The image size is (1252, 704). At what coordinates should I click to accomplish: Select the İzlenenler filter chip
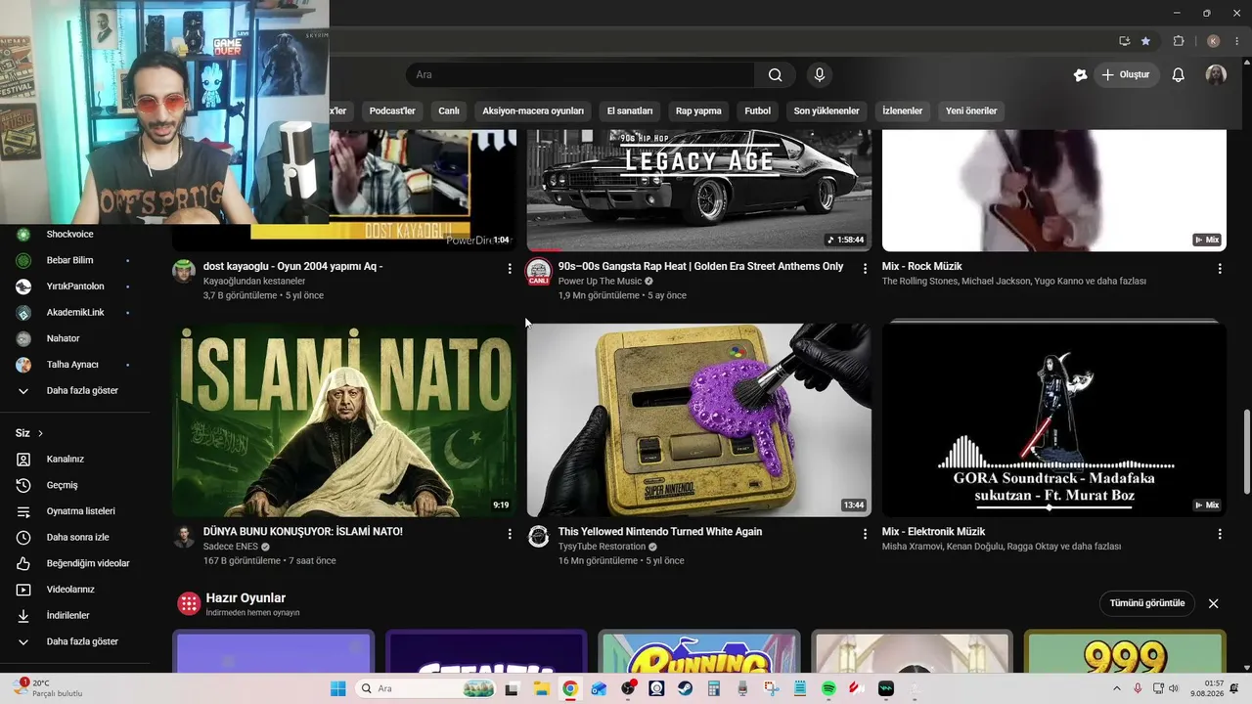pyautogui.click(x=903, y=111)
